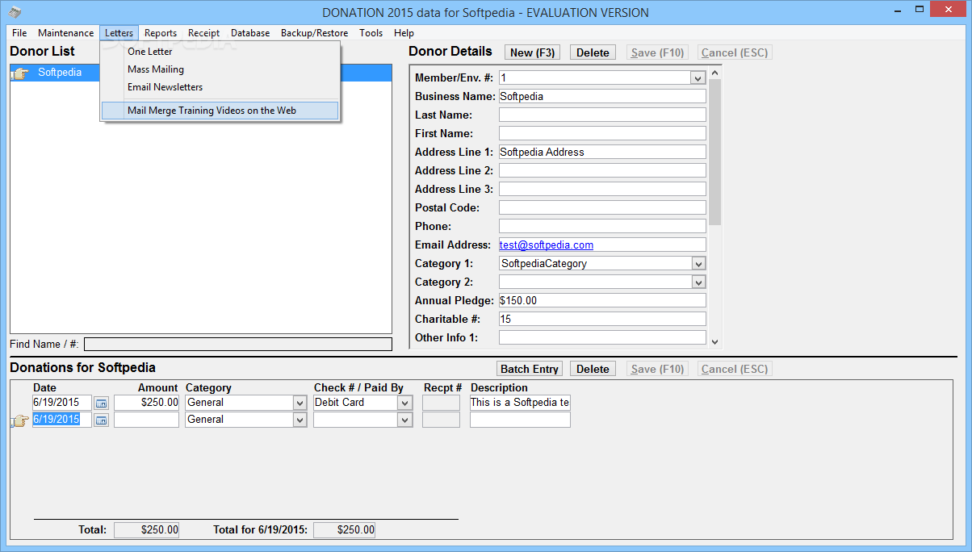972x552 pixels.
Task: Click the empty Amount field in new row
Action: (146, 420)
